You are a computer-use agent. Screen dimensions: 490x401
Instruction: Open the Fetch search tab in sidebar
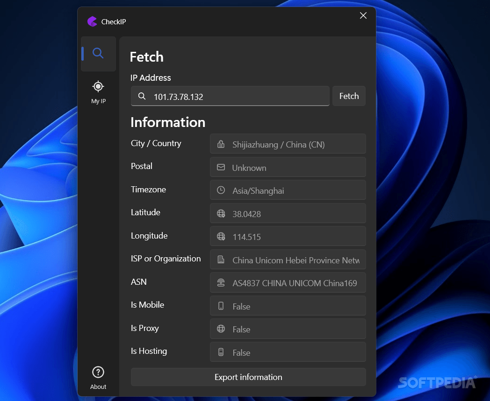(x=98, y=54)
